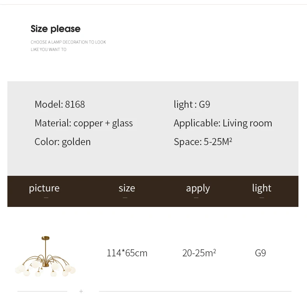Click the 'Color: golden' specification
Image resolution: width=307 pixels, height=296 pixels.
pos(63,142)
